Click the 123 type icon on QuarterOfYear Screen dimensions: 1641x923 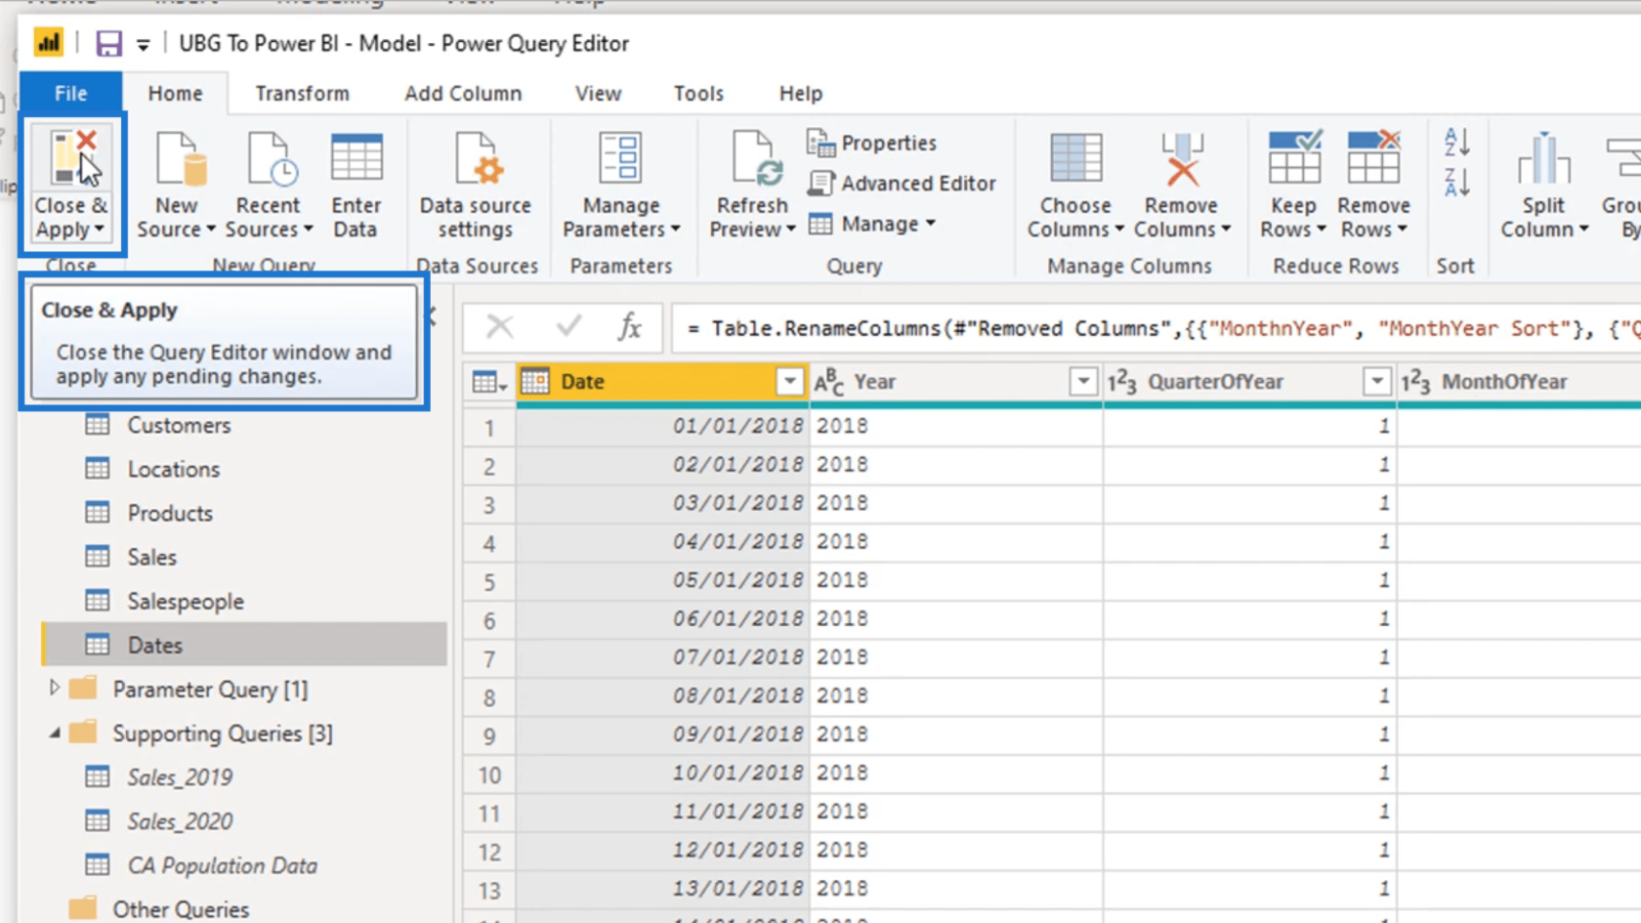1121,382
